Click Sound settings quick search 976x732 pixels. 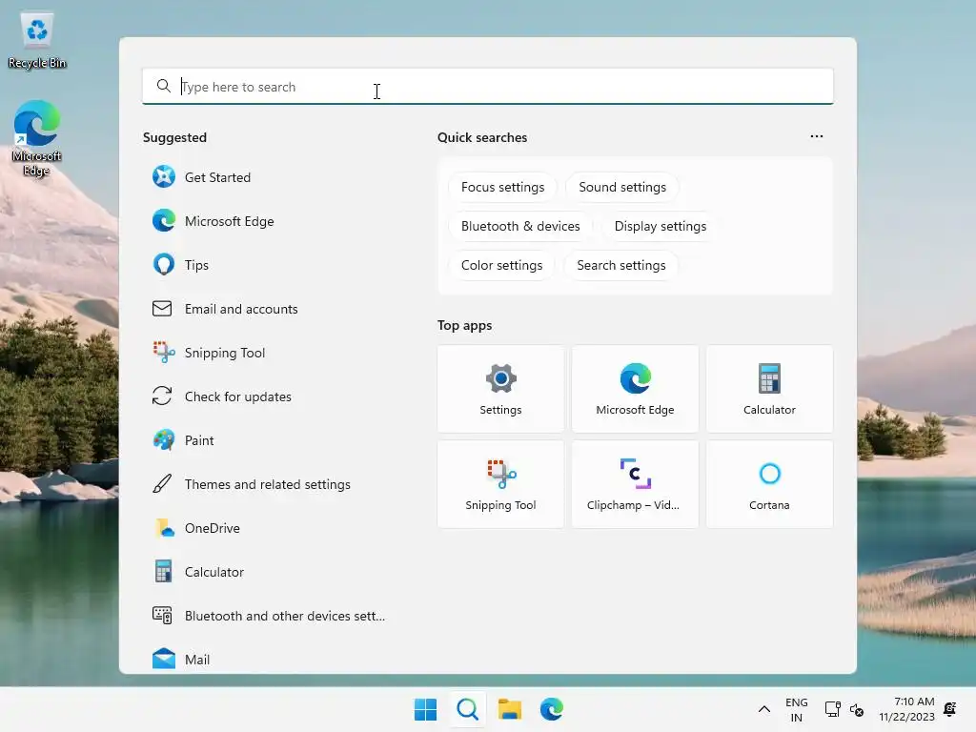622,188
